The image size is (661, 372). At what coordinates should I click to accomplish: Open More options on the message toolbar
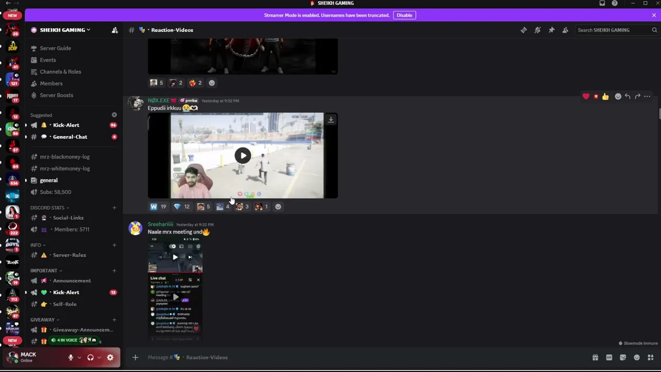(647, 97)
